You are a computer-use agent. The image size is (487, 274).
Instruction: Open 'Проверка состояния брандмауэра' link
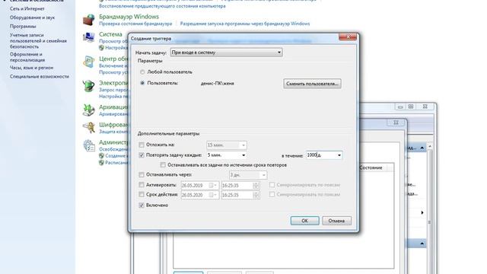pyautogui.click(x=135, y=24)
